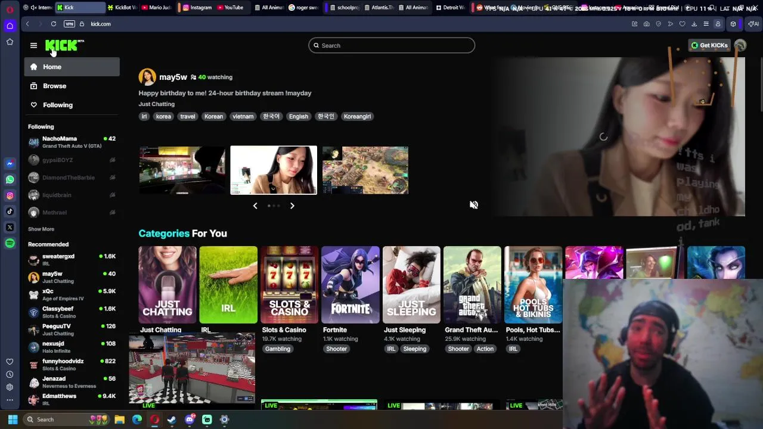The image size is (763, 429).
Task: Switch to the YouTube browser tab
Action: pos(231,8)
